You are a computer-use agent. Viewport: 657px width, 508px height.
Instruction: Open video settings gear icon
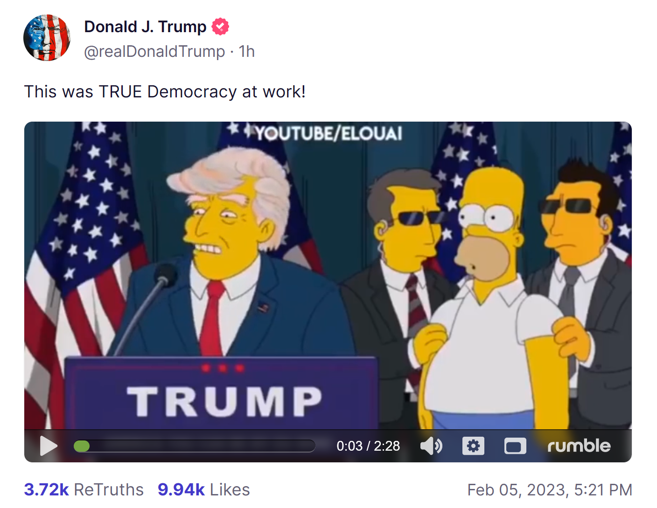pyautogui.click(x=473, y=446)
